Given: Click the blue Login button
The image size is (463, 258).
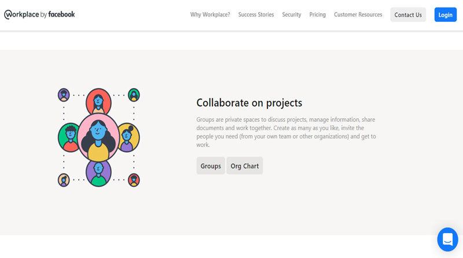Looking at the screenshot, I should click(445, 15).
